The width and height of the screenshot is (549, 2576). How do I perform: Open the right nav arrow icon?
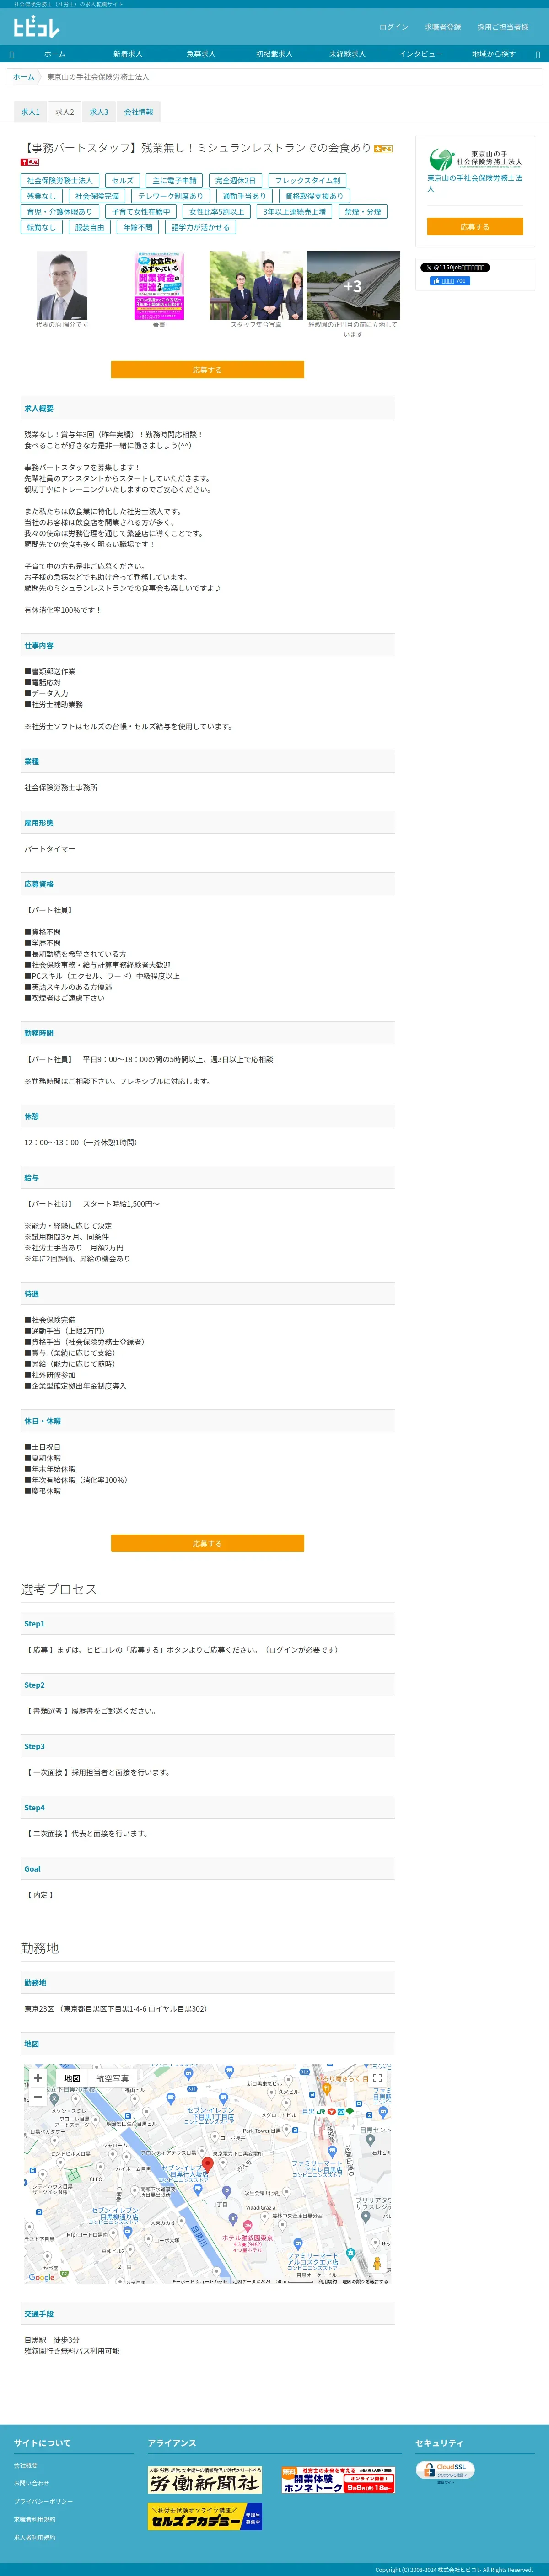[x=538, y=54]
